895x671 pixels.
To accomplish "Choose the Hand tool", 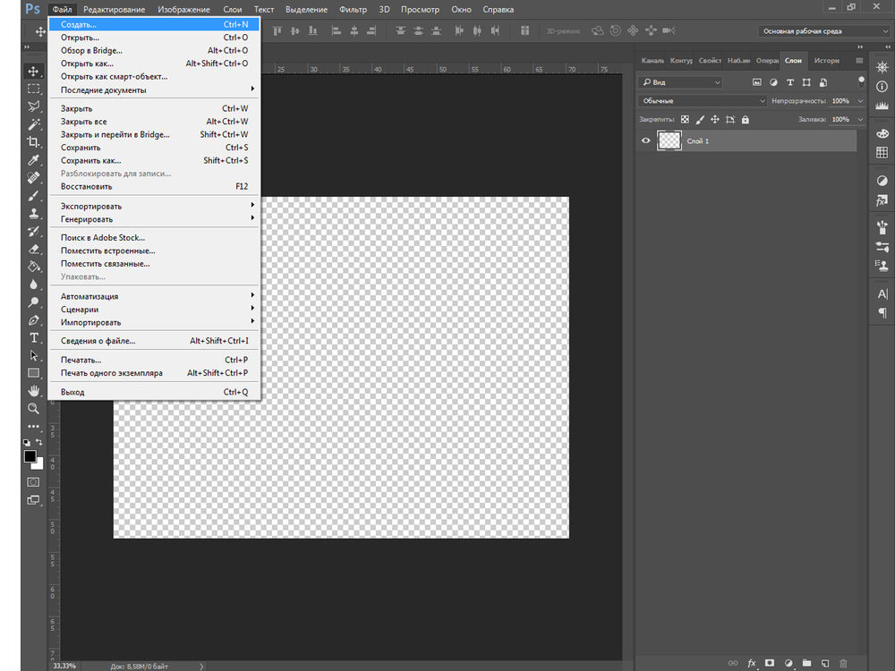I will [x=33, y=391].
